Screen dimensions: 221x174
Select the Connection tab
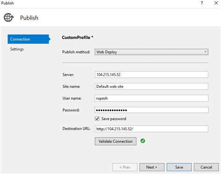pyautogui.click(x=29, y=39)
